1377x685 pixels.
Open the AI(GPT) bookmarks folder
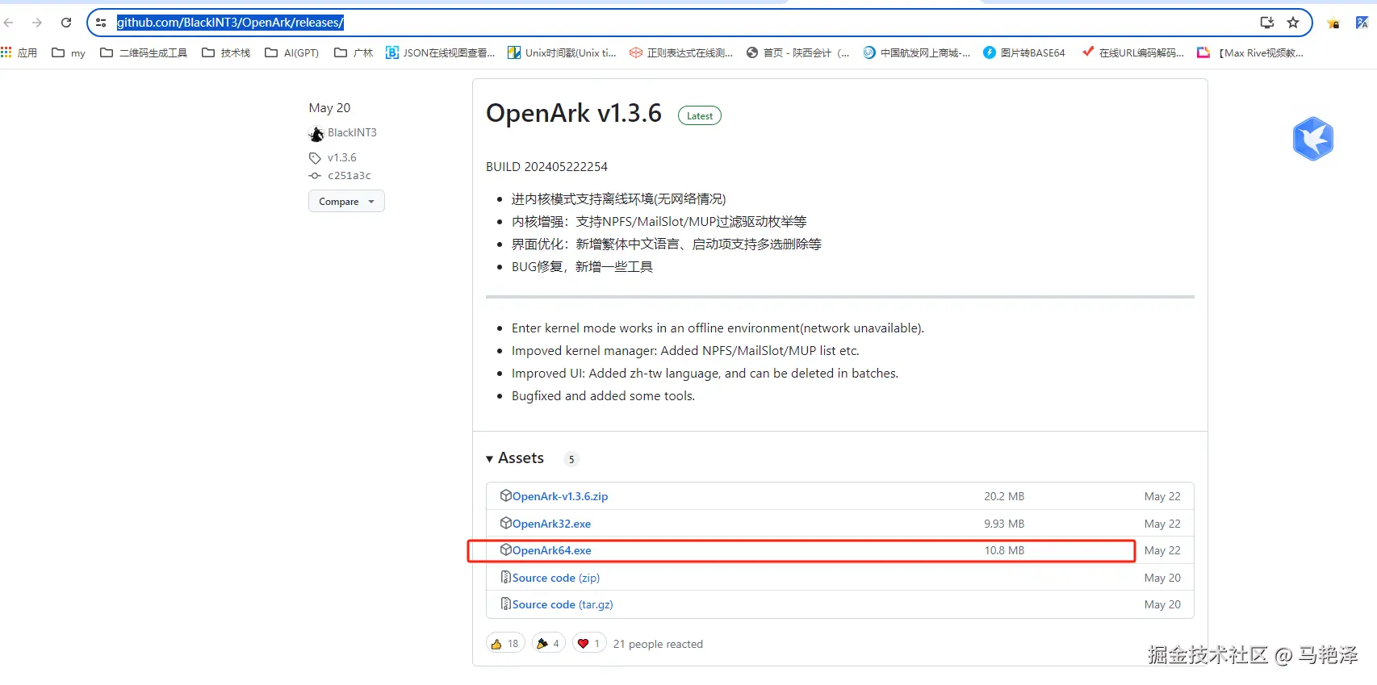click(x=291, y=52)
